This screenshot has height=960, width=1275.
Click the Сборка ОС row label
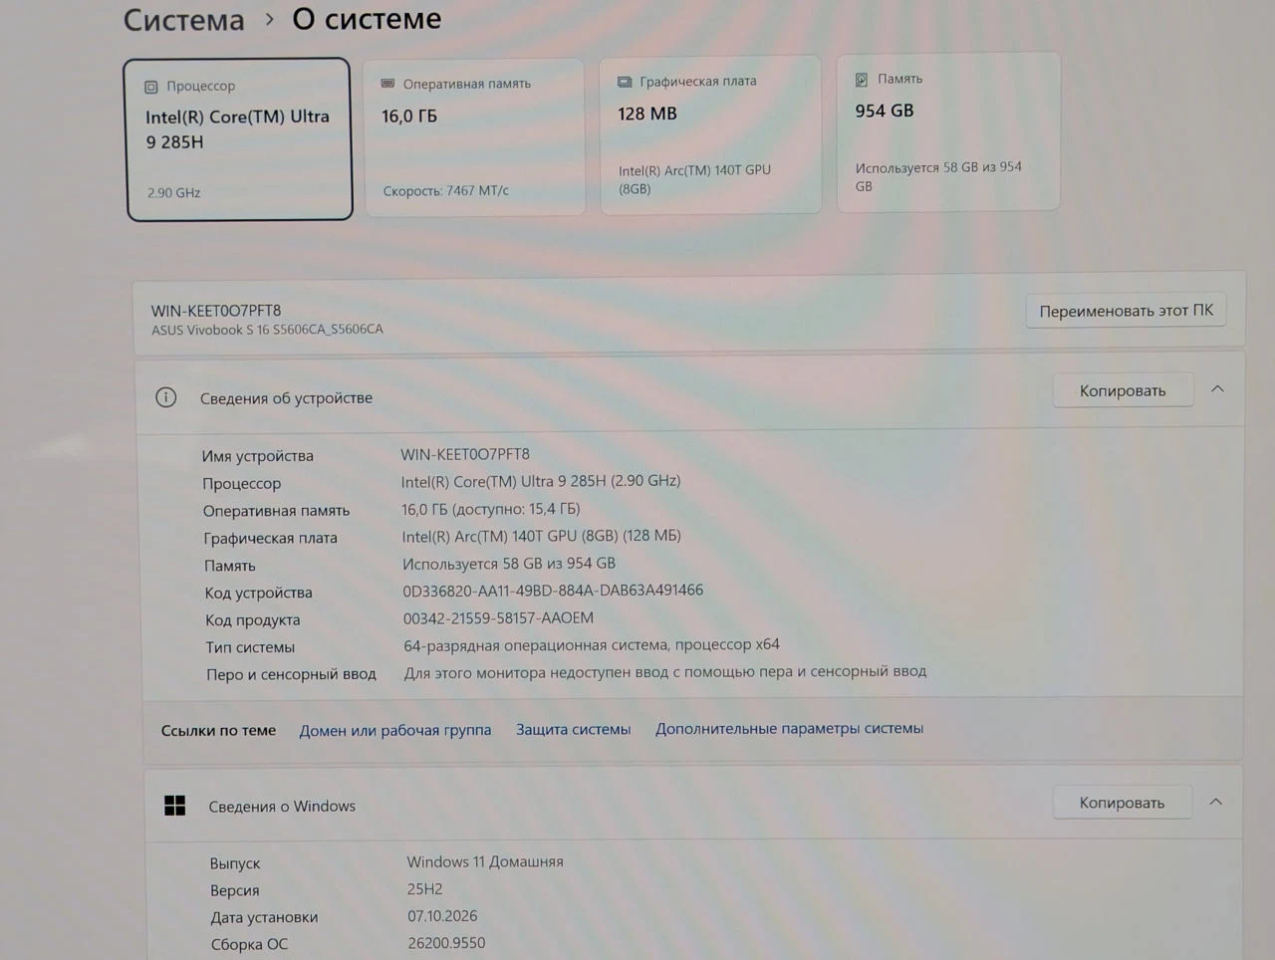click(249, 944)
